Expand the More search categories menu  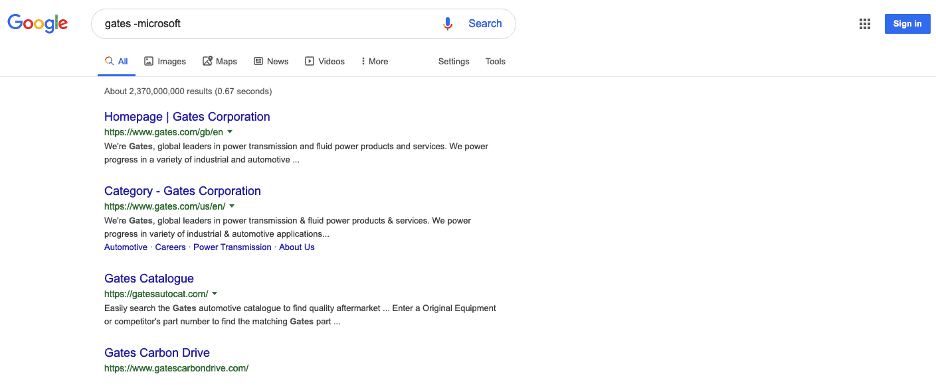pos(374,61)
